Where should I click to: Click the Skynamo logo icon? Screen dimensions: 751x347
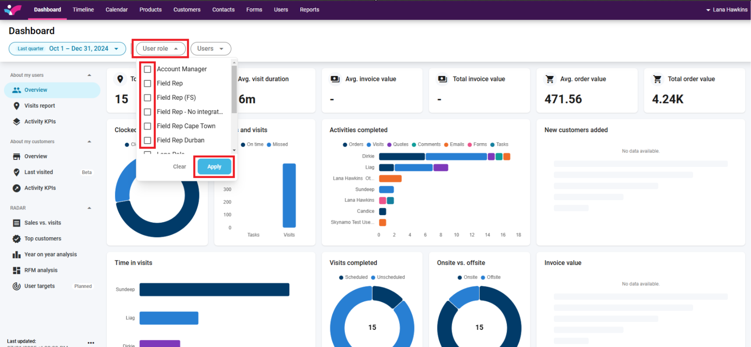point(13,10)
